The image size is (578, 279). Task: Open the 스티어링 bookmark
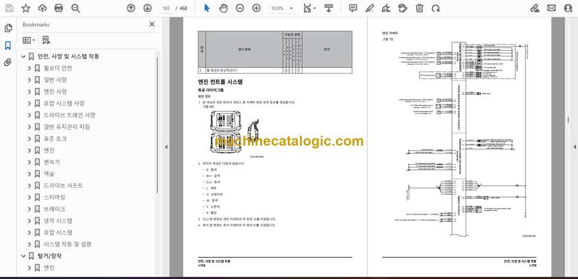click(55, 198)
